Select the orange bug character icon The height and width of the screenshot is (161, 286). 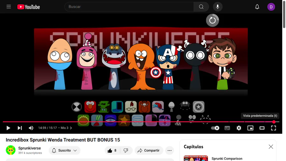click(144, 107)
